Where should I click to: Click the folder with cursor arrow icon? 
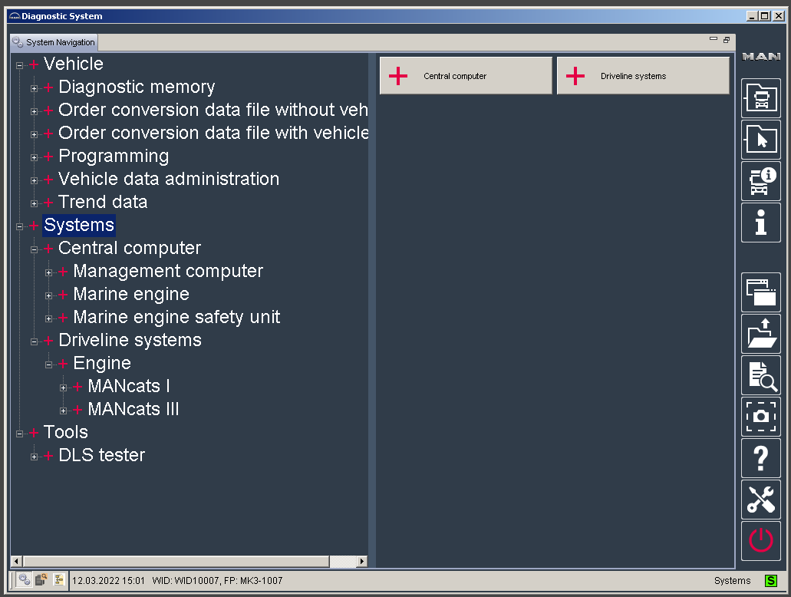[x=761, y=140]
